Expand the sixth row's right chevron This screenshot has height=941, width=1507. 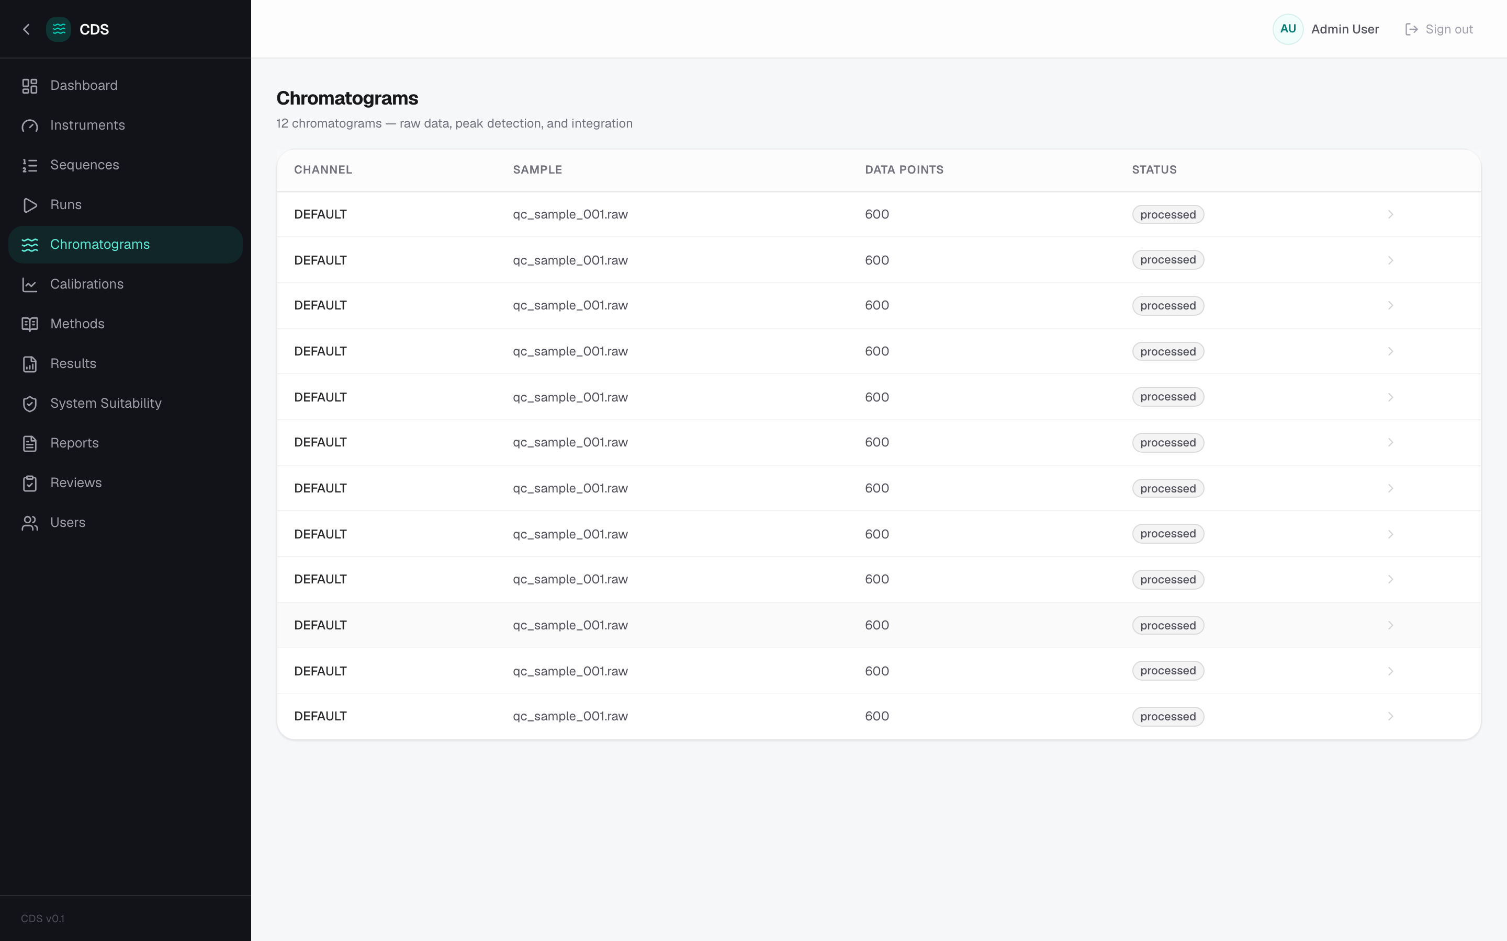click(x=1390, y=442)
